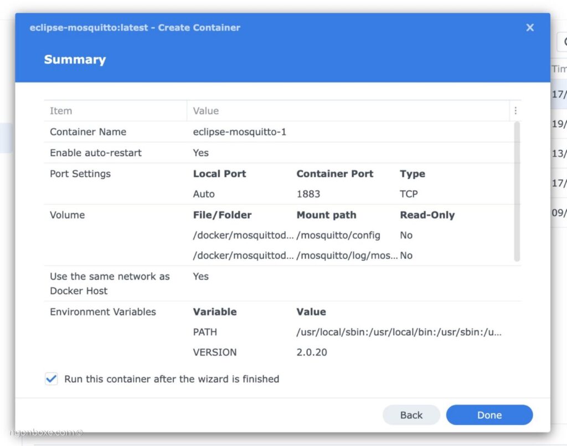Select the Enable auto-restart row label
The height and width of the screenshot is (446, 567).
tap(95, 153)
